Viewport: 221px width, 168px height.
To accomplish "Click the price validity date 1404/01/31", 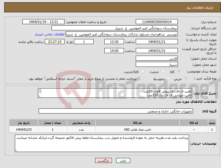I will click(x=156, y=51).
